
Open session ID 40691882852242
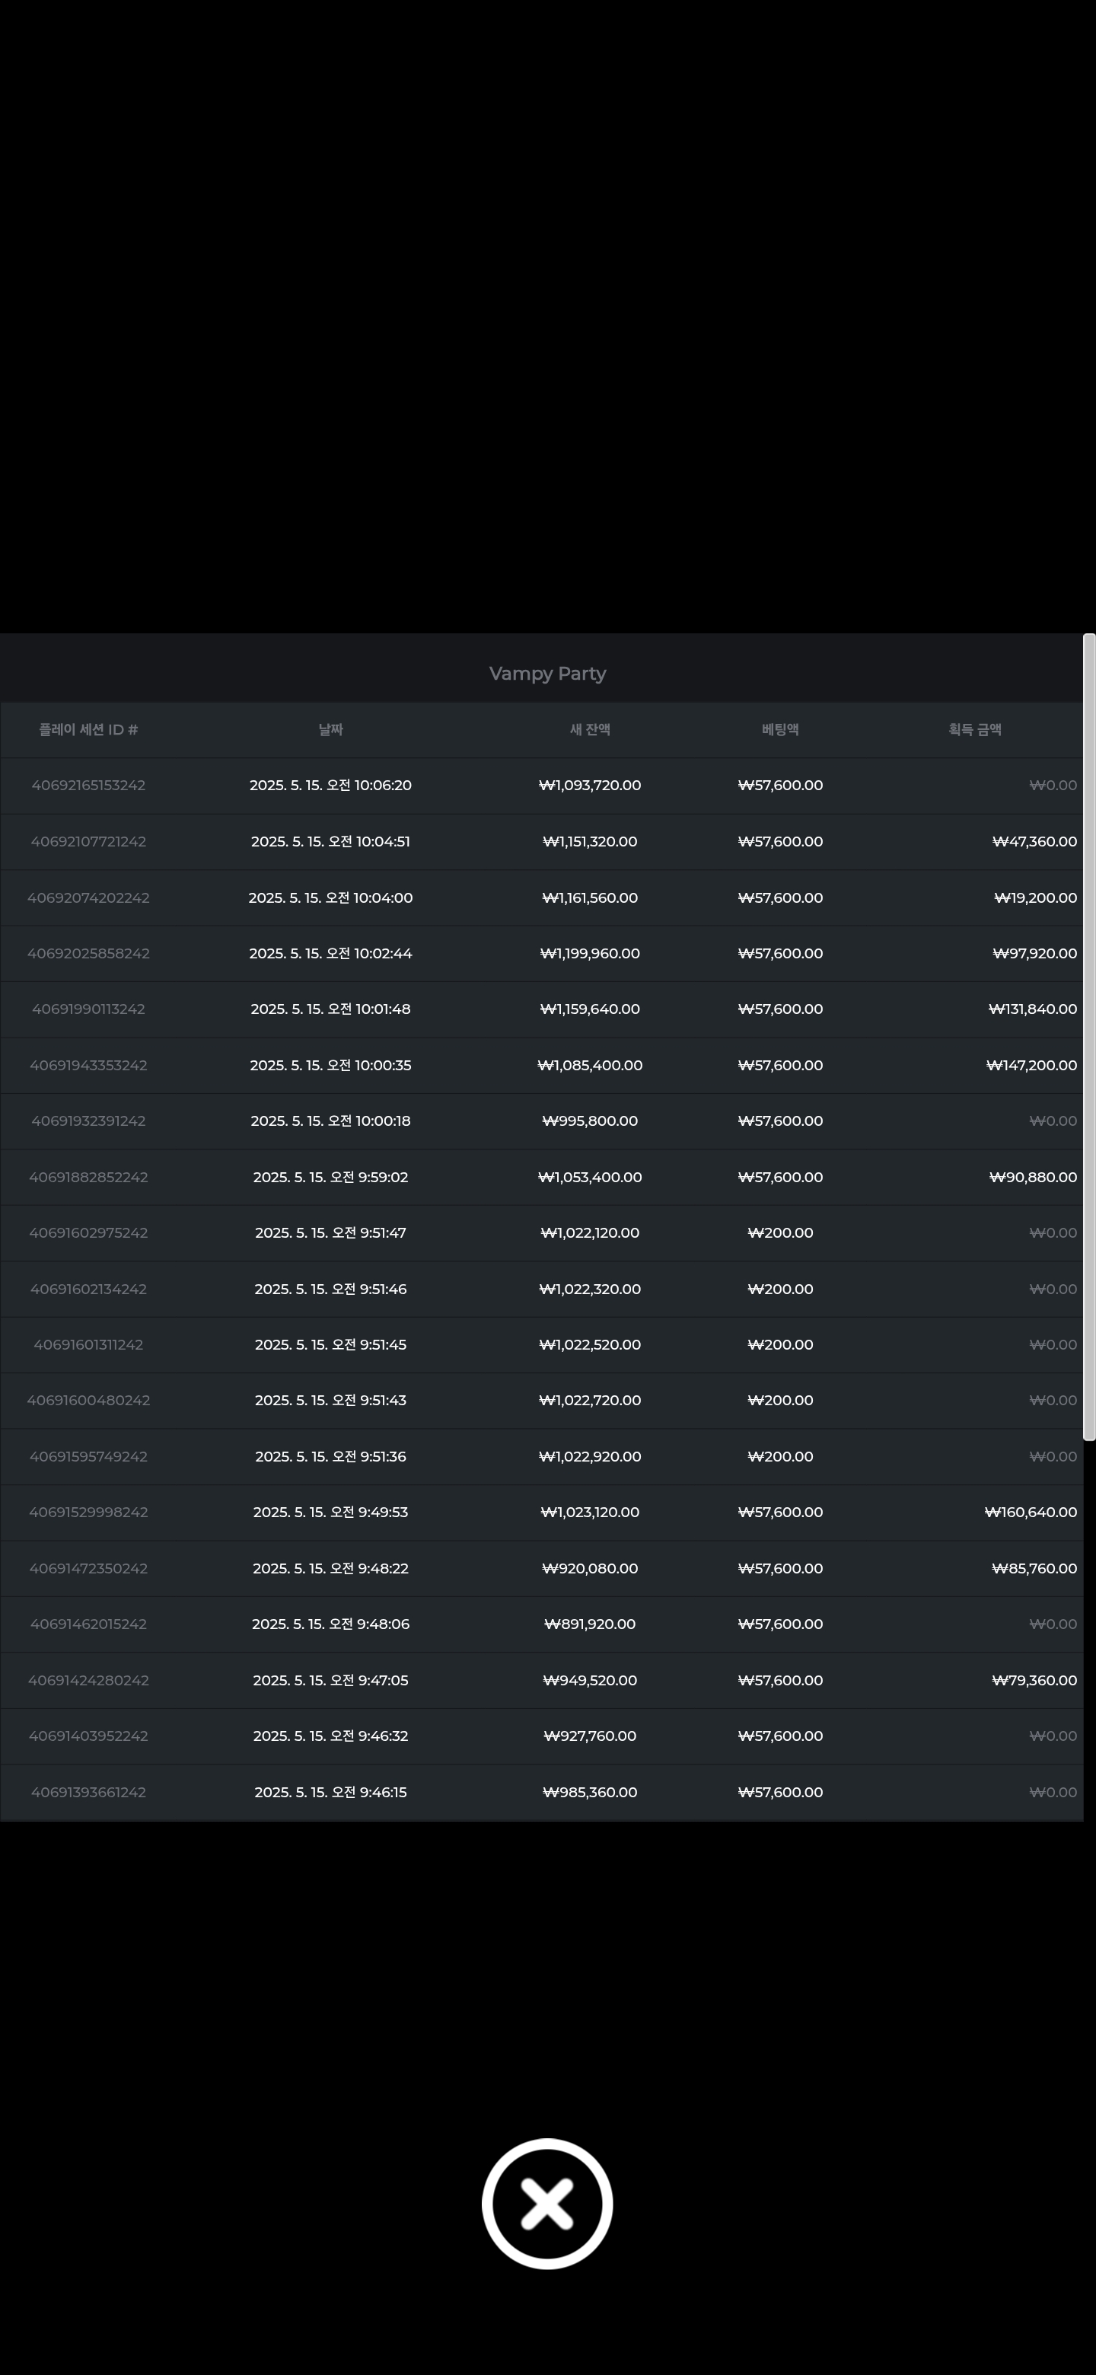coord(88,1178)
